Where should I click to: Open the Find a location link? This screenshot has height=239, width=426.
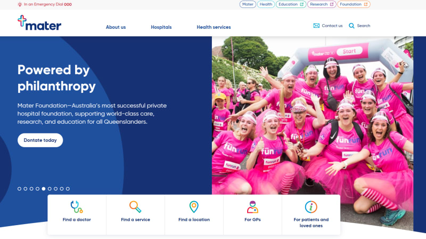click(x=194, y=219)
